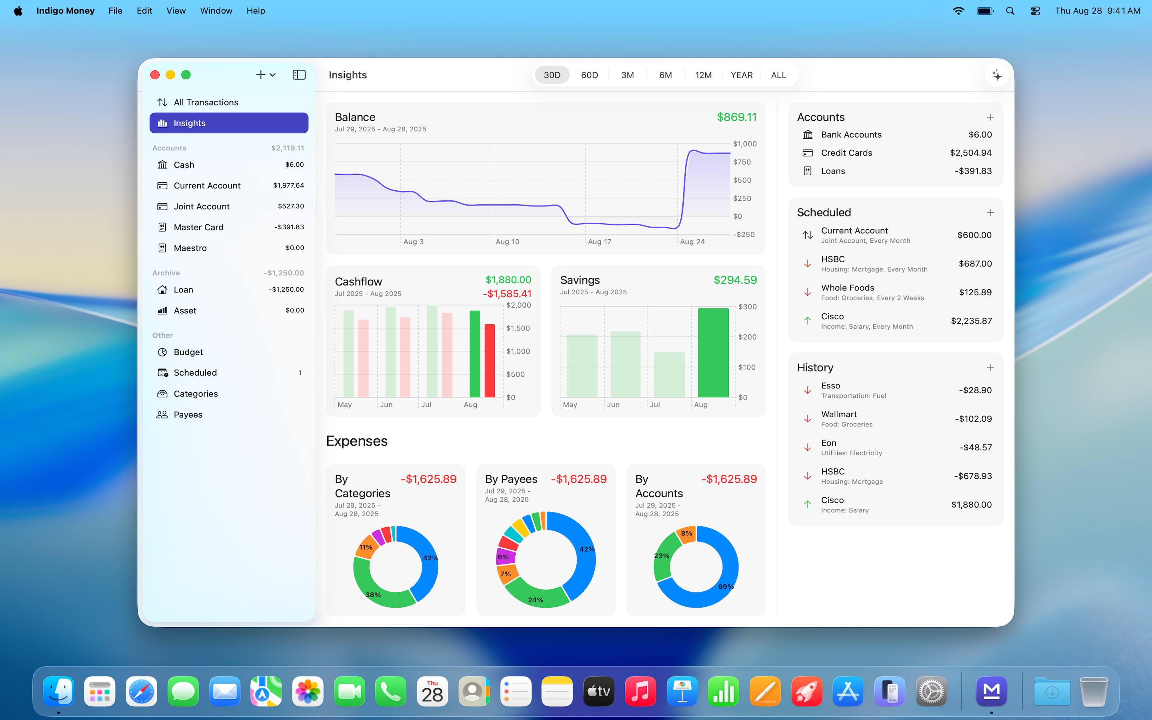The image size is (1152, 720).
Task: Click the August expense bar in Cashflow
Action: click(489, 360)
